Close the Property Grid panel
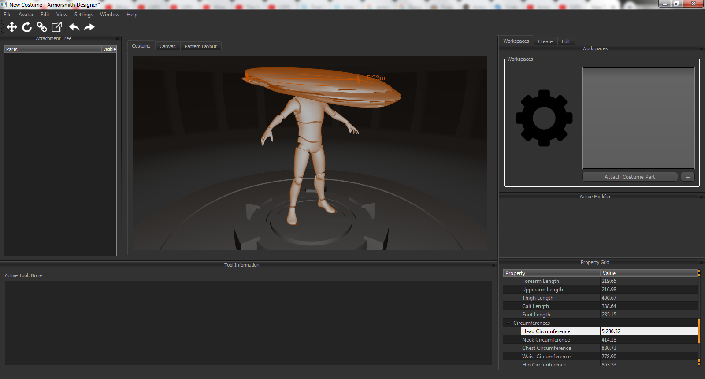 click(x=701, y=263)
